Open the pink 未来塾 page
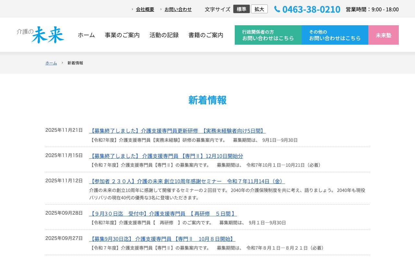The height and width of the screenshot is (259, 415). [384, 35]
